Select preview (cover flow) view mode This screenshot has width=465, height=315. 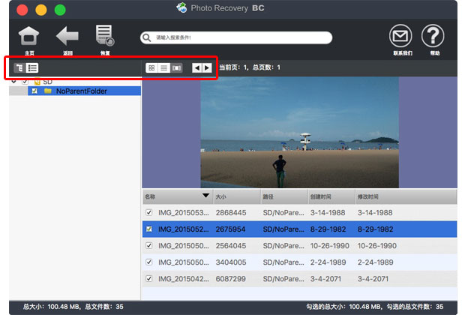tap(176, 68)
